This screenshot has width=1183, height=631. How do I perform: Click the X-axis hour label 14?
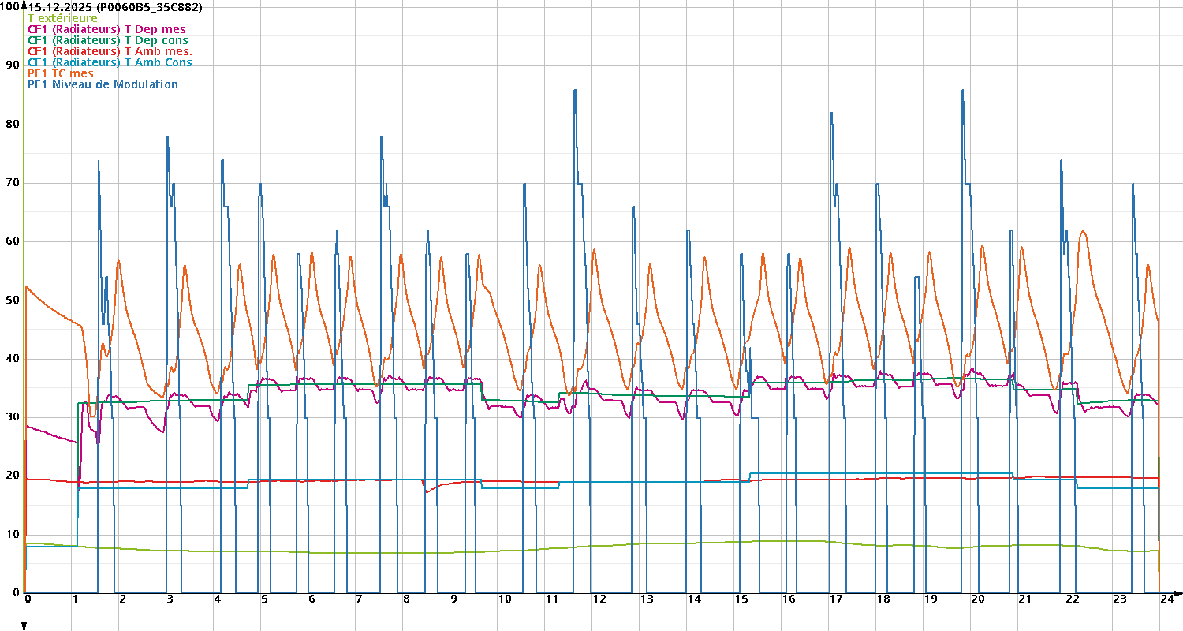click(694, 599)
